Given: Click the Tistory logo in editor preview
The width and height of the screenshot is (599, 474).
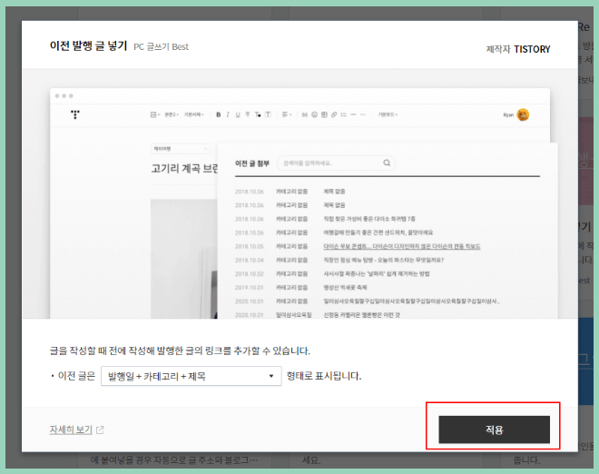Looking at the screenshot, I should 75,114.
